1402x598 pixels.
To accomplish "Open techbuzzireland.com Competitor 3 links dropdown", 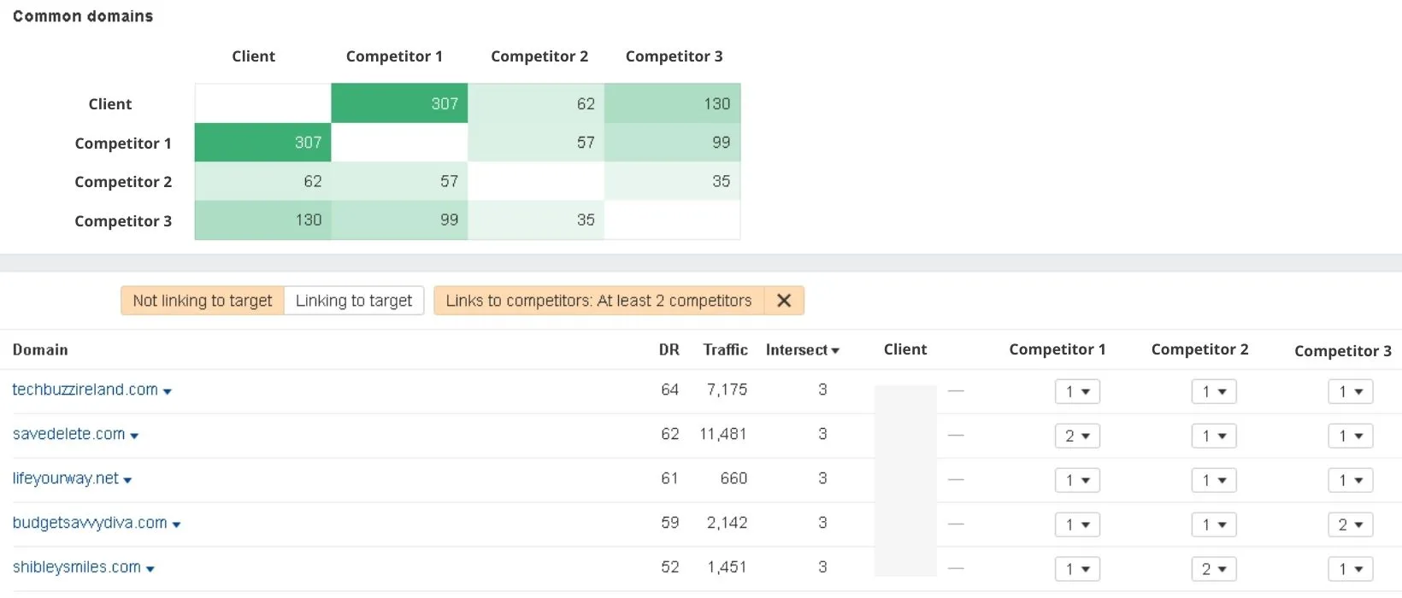I will (x=1350, y=392).
